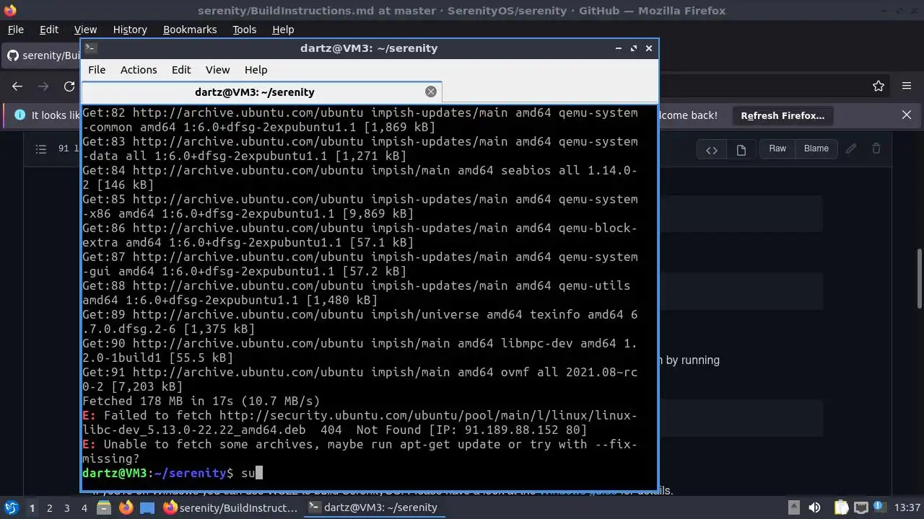Switch to workspace 1
The image size is (924, 519).
point(32,507)
